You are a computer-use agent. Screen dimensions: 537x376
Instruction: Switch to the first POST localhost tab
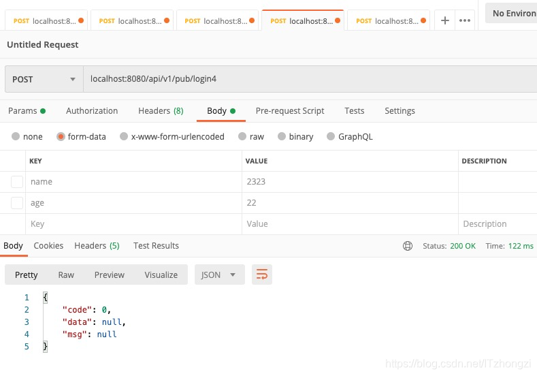click(x=46, y=20)
